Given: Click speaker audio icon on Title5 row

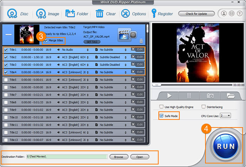Looking at the screenshot, I should pos(59,80).
